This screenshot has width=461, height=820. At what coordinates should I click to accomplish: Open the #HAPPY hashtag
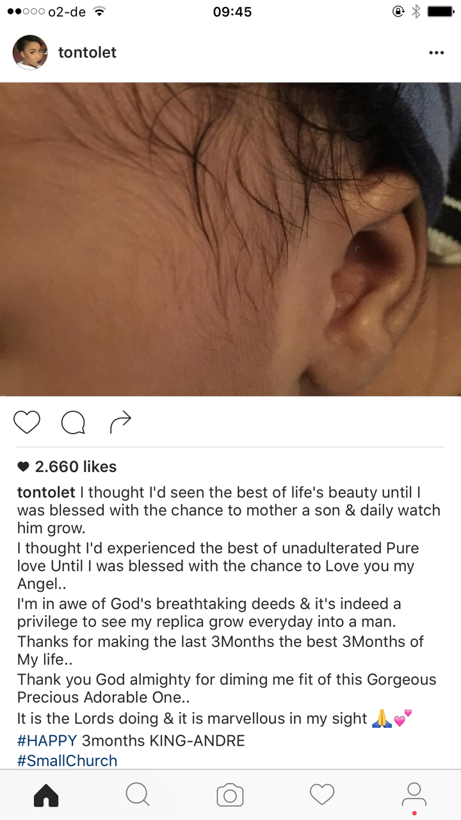47,741
